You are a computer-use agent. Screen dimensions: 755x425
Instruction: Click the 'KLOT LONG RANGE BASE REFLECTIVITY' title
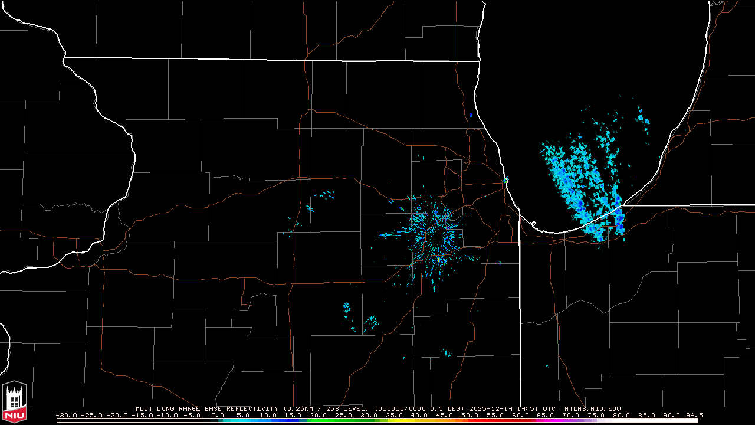[206, 408]
